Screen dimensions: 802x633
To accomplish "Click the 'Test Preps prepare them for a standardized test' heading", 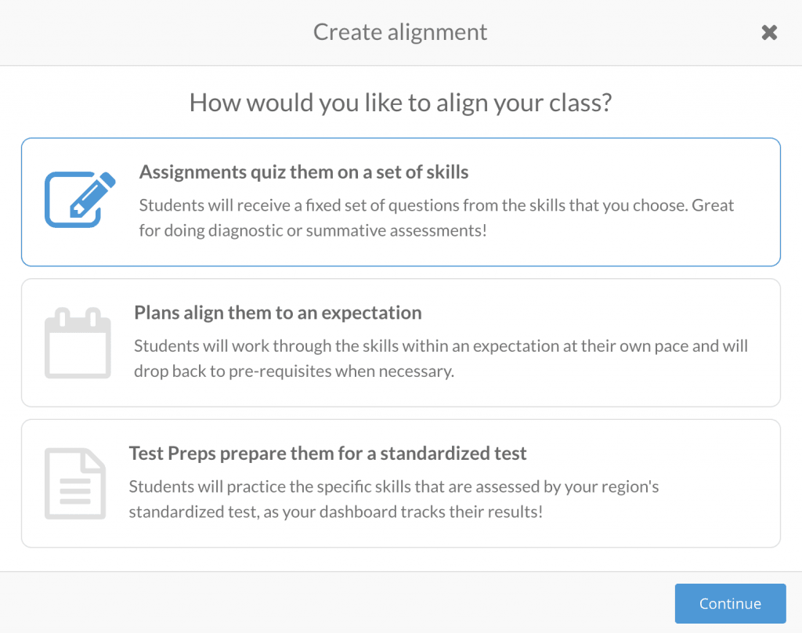I will (328, 453).
